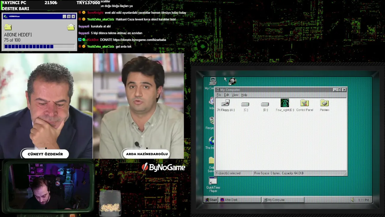Image resolution: width=385 pixels, height=217 pixels.
Task: Click the subscriber goal progress bar
Action: click(39, 46)
